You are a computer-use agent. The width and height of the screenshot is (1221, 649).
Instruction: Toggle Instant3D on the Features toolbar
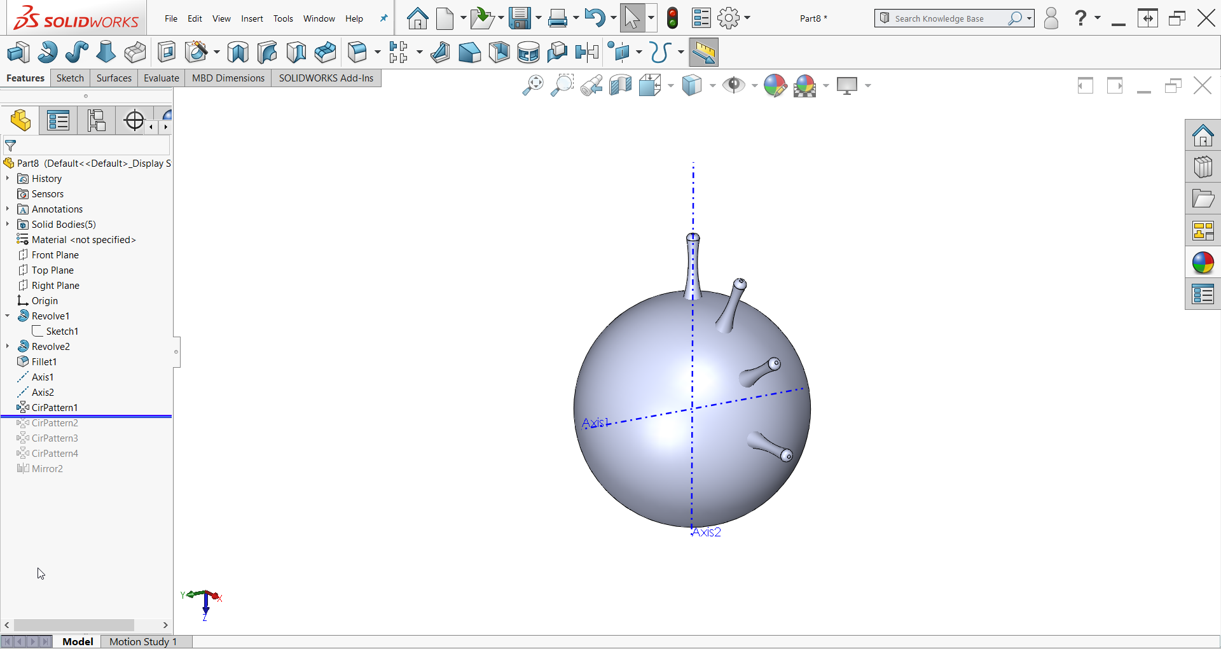pos(704,52)
